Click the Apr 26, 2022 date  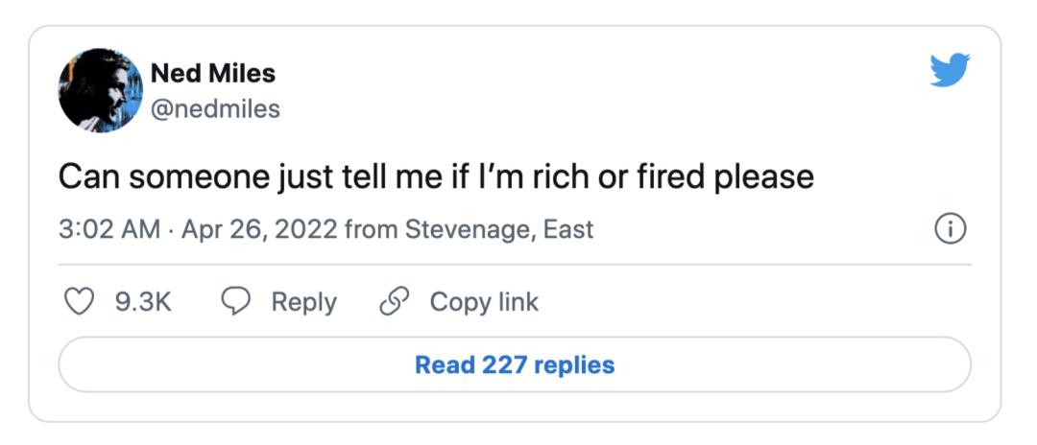point(259,230)
